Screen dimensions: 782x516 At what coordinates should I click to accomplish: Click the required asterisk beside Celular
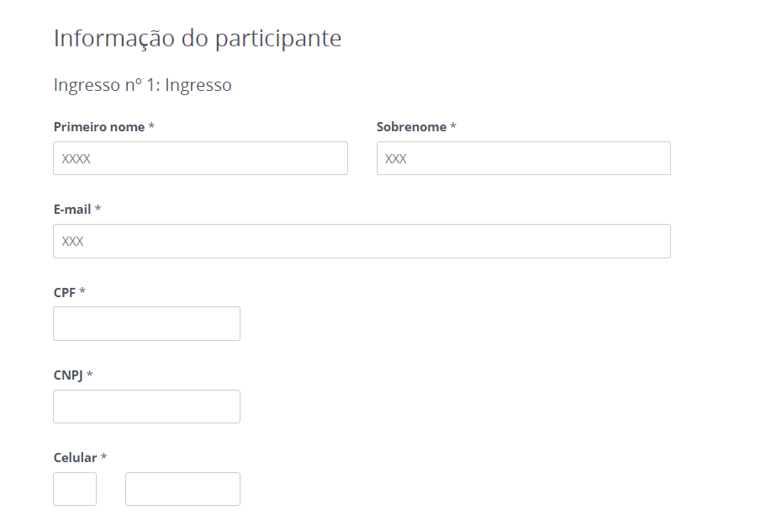[x=104, y=457]
